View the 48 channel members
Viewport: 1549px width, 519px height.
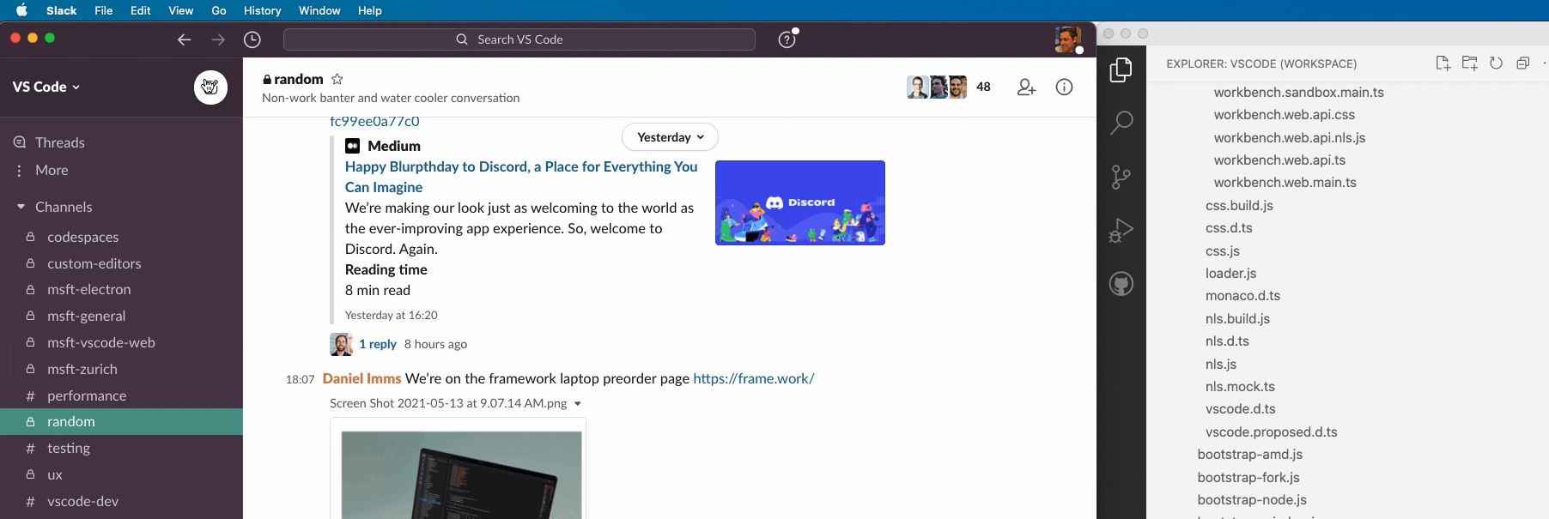pos(949,87)
